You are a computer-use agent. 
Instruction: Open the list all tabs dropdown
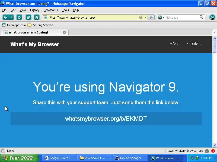215,32
